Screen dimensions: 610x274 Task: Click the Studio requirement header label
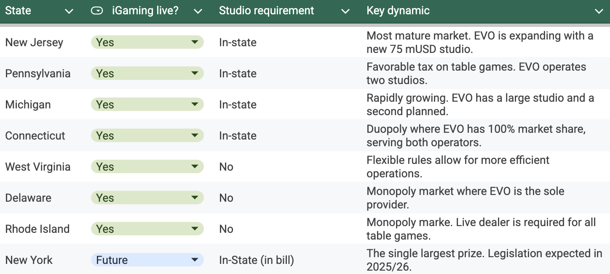pos(267,11)
